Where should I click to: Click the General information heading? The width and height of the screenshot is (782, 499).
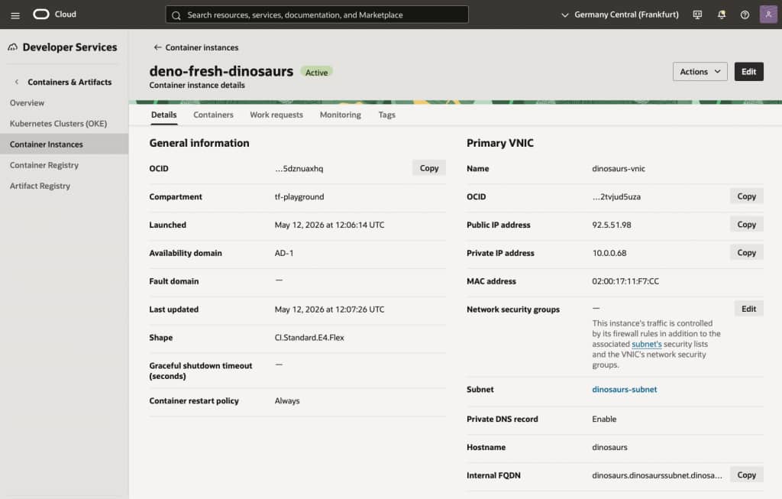(199, 143)
